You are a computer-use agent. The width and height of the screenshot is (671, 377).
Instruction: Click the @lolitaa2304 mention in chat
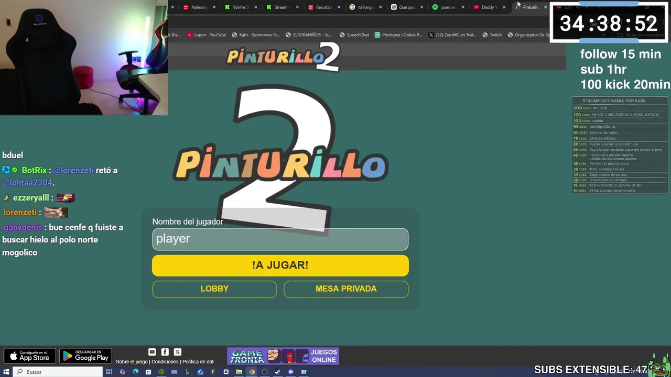click(27, 183)
